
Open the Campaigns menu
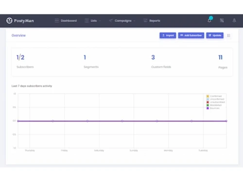pos(123,21)
